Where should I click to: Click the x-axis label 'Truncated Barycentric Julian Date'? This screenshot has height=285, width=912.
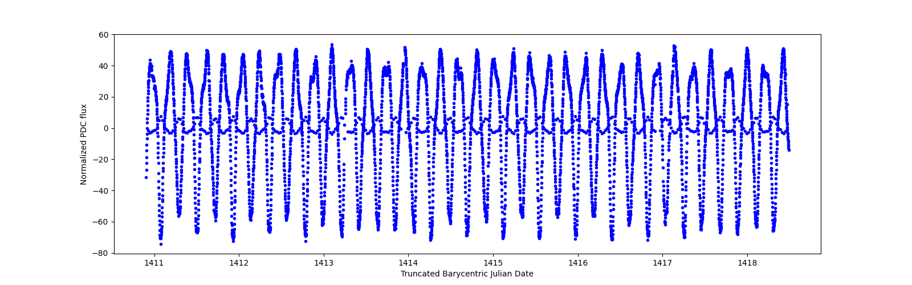pos(467,274)
